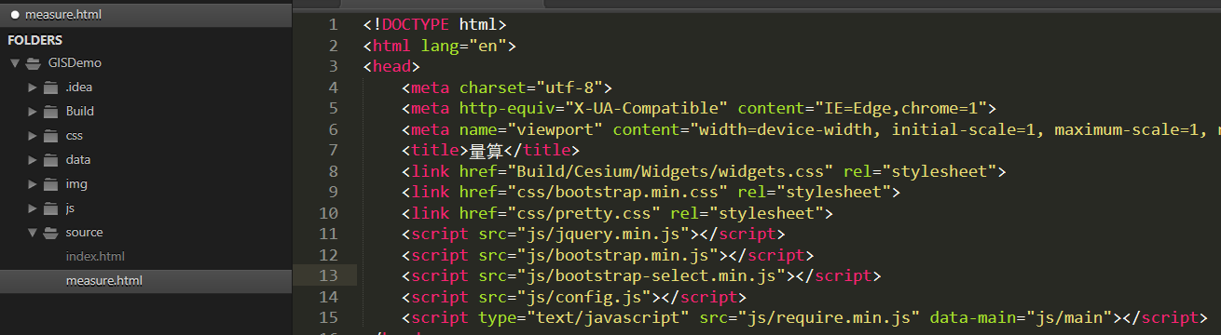This screenshot has width=1221, height=335.
Task: Place cursor in the DOCTYPE html line
Action: (435, 24)
